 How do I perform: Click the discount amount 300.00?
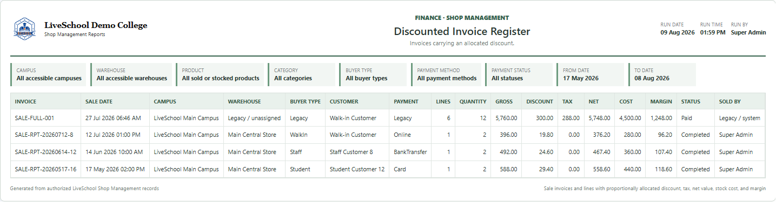point(545,118)
